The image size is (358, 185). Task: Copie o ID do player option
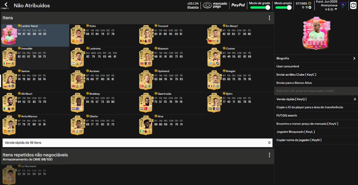[x=316, y=107]
